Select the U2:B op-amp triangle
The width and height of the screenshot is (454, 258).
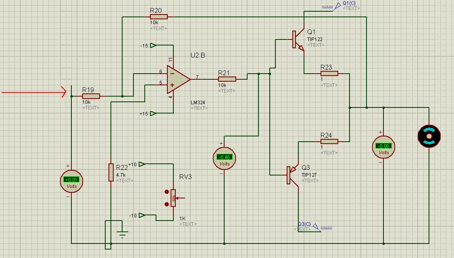pyautogui.click(x=178, y=79)
